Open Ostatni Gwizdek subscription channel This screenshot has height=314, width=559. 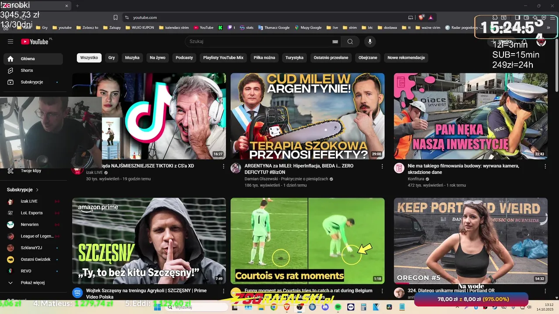[x=33, y=259]
